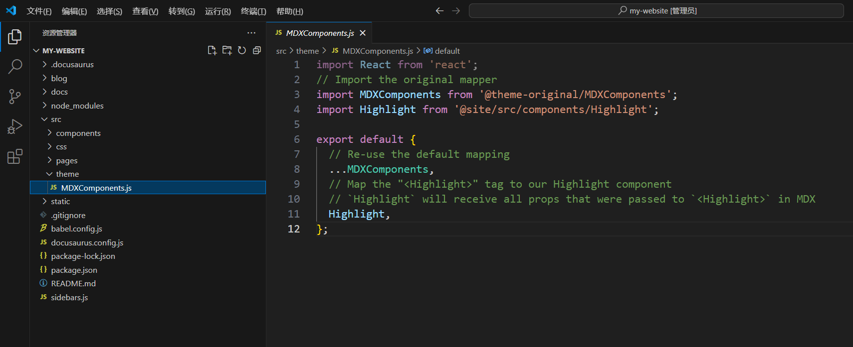Open the 编辑(E) menu
Viewport: 853px width, 347px height.
point(74,11)
